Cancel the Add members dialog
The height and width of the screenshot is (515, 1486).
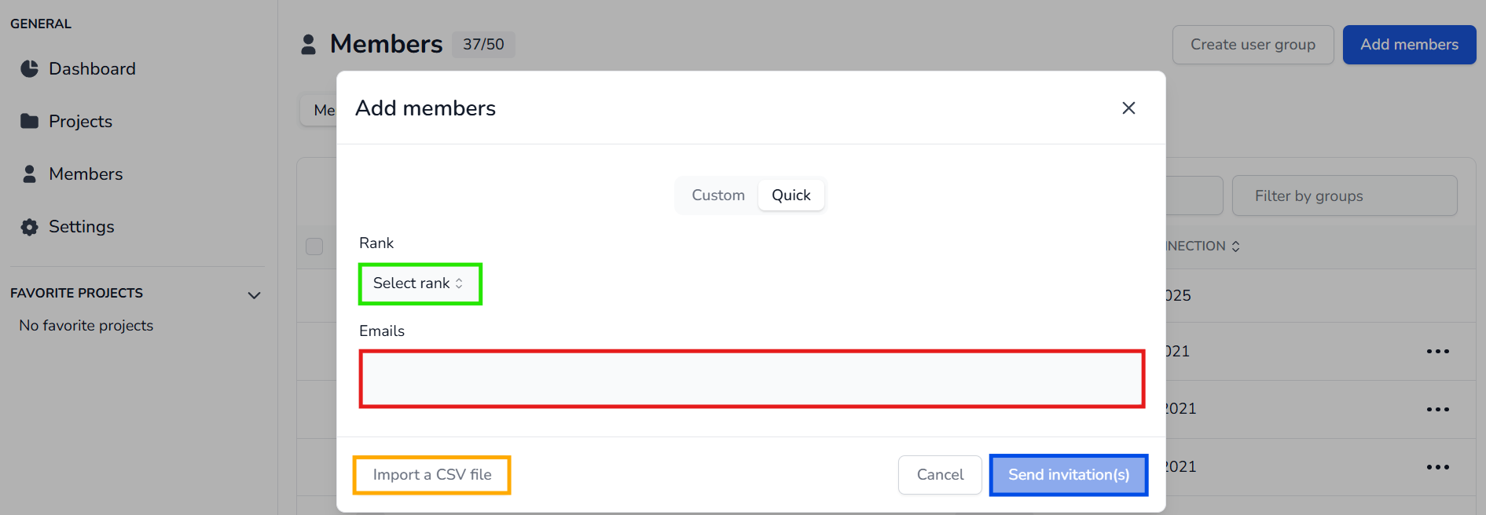point(939,475)
